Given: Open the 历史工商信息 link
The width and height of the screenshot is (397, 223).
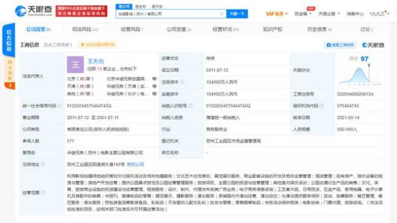Looking at the screenshot, I should 58,45.
